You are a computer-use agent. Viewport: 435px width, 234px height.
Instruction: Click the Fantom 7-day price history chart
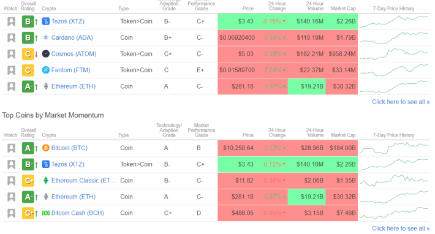pos(394,70)
